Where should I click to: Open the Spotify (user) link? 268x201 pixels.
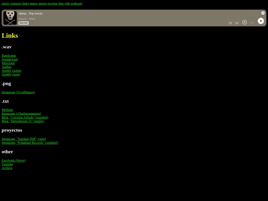tap(11, 74)
